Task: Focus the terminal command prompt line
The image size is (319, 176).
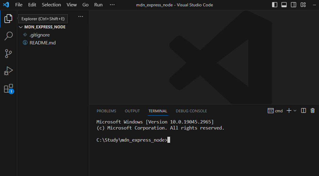Action: (133, 140)
